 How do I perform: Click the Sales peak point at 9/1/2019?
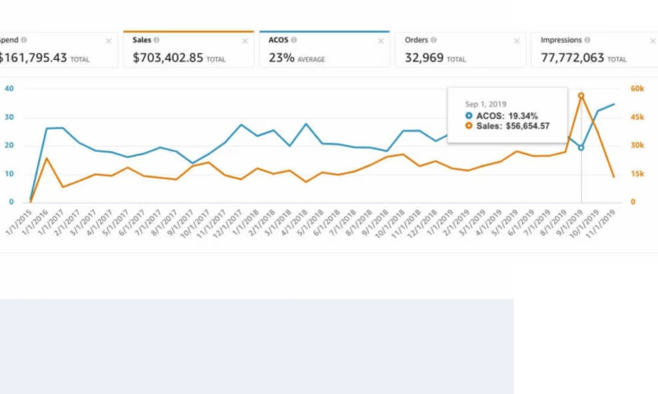582,96
